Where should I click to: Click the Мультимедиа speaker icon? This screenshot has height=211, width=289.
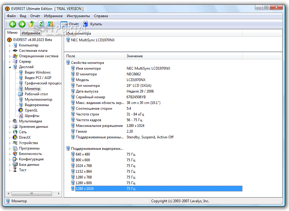point(15,121)
